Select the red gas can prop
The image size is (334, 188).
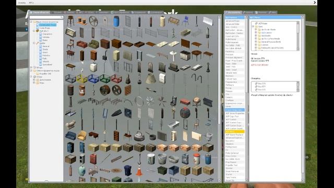pos(93,159)
